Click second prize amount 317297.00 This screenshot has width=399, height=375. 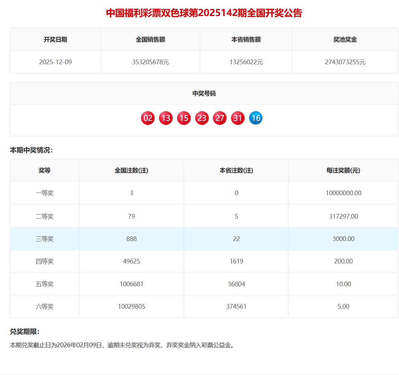[343, 216]
